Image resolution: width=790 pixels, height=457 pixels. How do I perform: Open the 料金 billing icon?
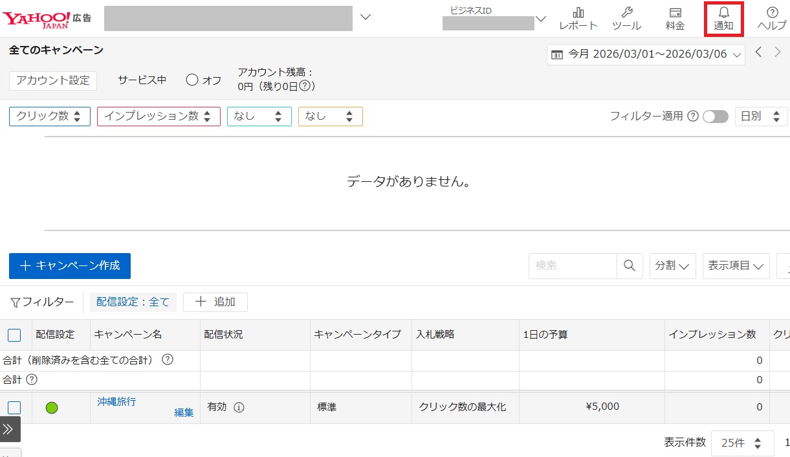675,19
